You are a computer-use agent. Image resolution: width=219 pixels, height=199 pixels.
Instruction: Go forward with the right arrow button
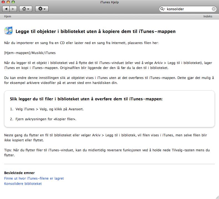pos(13,9)
